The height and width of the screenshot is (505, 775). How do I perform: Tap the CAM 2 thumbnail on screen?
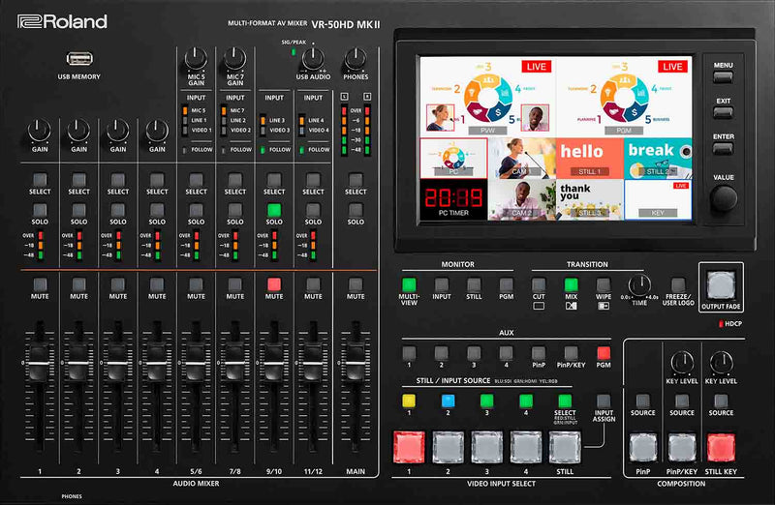(x=522, y=199)
